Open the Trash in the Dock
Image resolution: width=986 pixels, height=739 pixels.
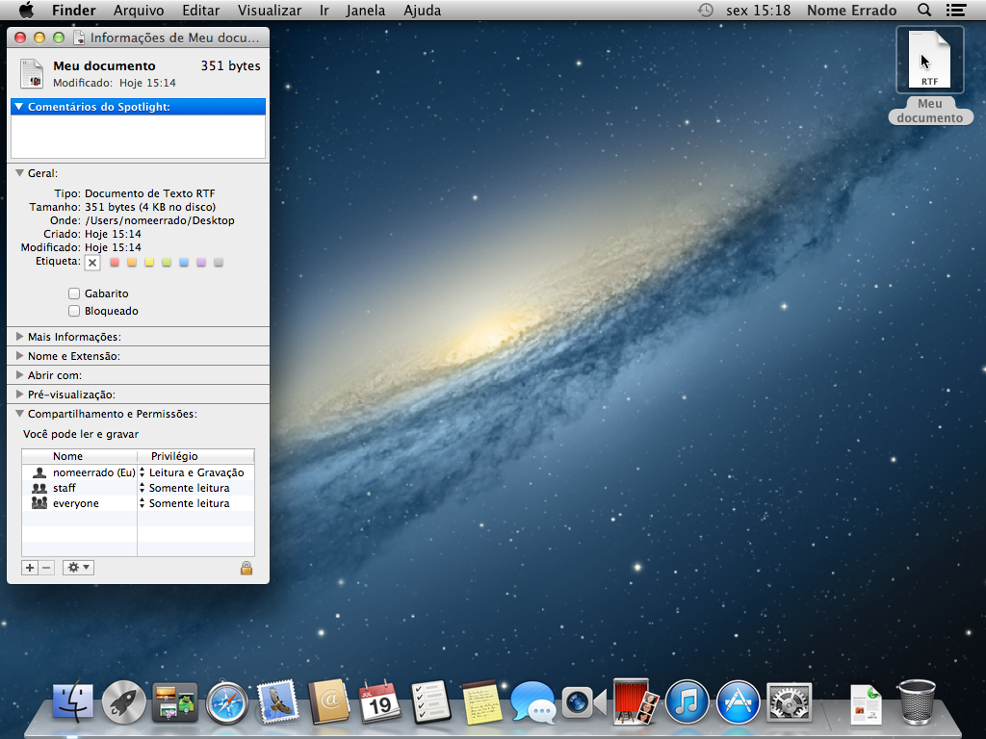(x=916, y=702)
